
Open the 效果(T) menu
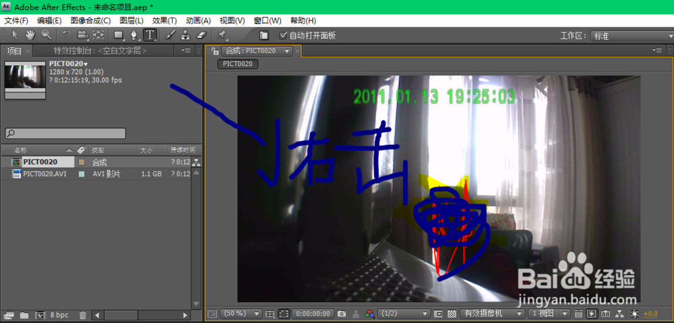tap(164, 21)
